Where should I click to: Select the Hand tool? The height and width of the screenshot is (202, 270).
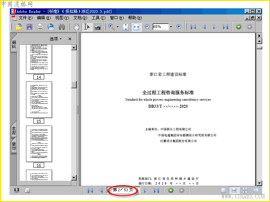(x=76, y=27)
